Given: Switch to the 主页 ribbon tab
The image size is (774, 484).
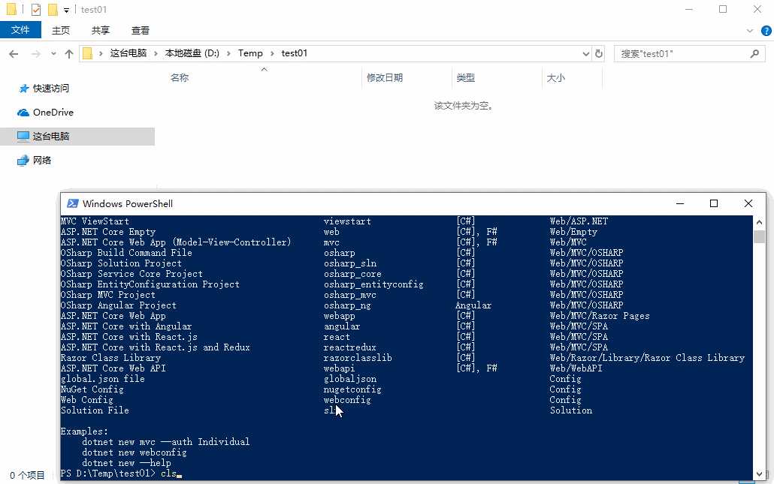Looking at the screenshot, I should (61, 31).
